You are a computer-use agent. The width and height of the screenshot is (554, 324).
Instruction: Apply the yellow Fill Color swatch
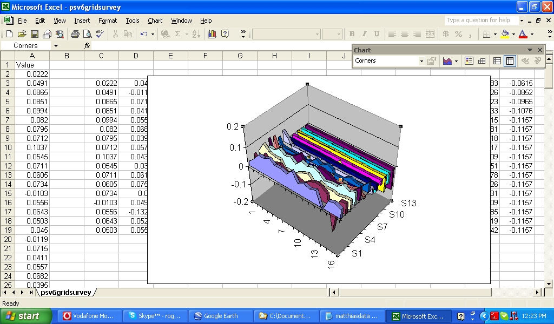(505, 34)
